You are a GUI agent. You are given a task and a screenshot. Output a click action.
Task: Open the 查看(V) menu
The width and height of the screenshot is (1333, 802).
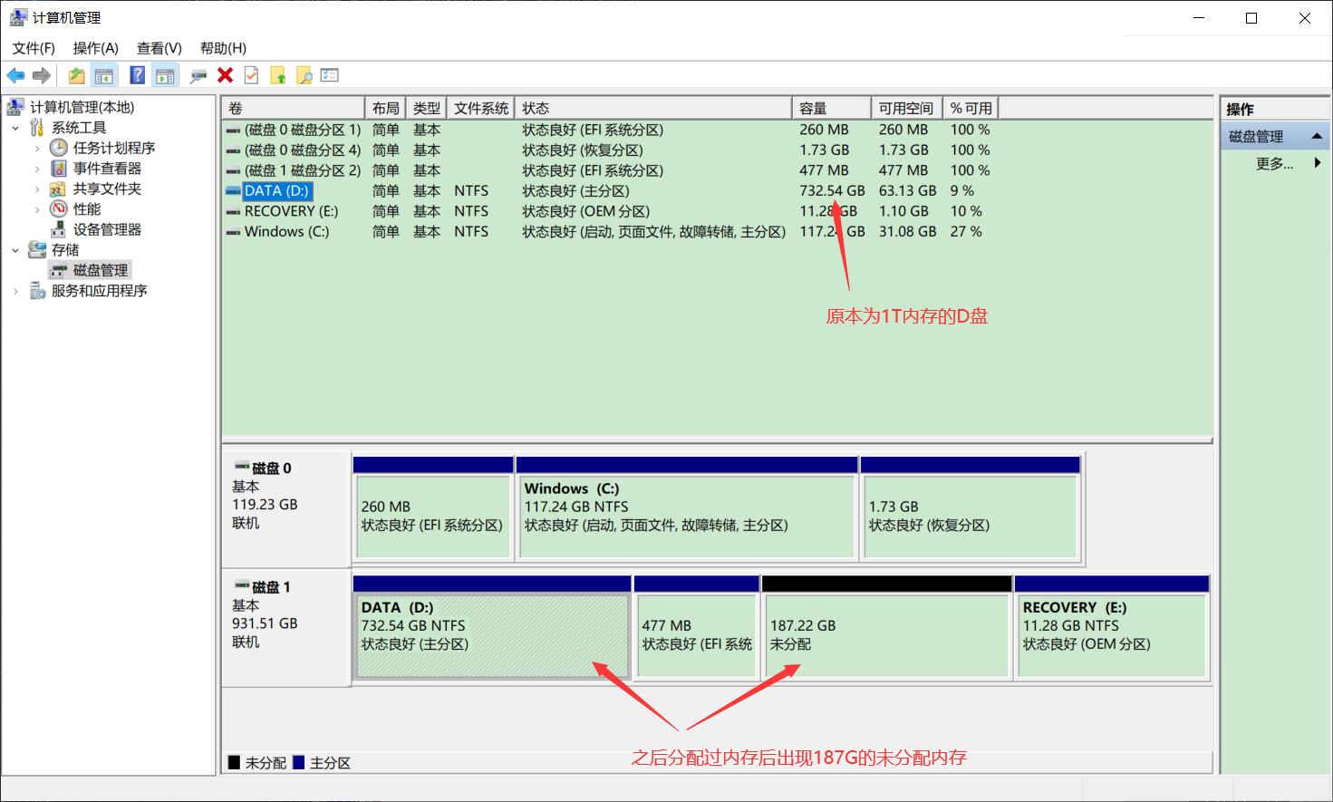pyautogui.click(x=159, y=48)
